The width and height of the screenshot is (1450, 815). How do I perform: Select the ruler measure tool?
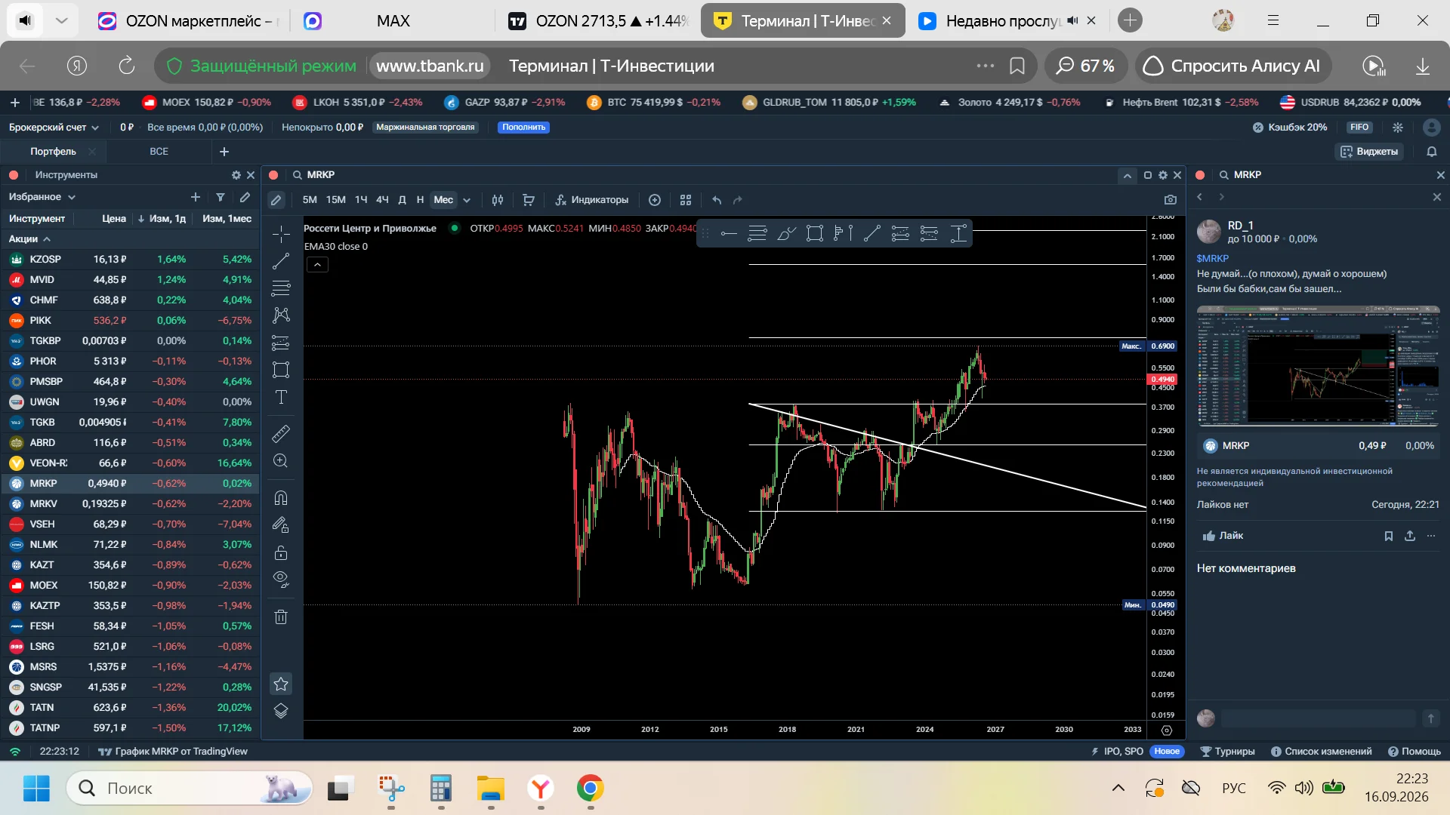(x=281, y=434)
